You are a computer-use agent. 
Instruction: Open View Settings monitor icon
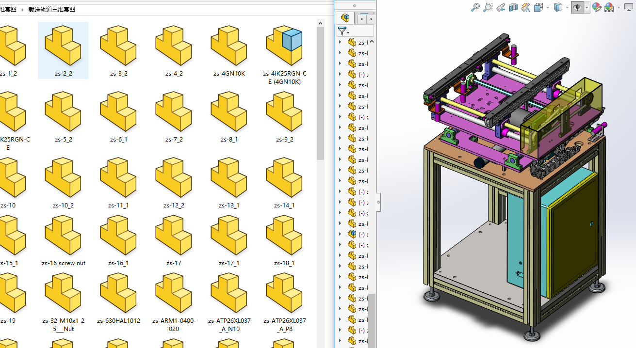click(x=629, y=7)
